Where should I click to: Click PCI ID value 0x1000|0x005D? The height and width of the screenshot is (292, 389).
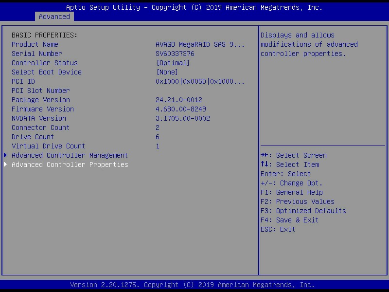200,81
